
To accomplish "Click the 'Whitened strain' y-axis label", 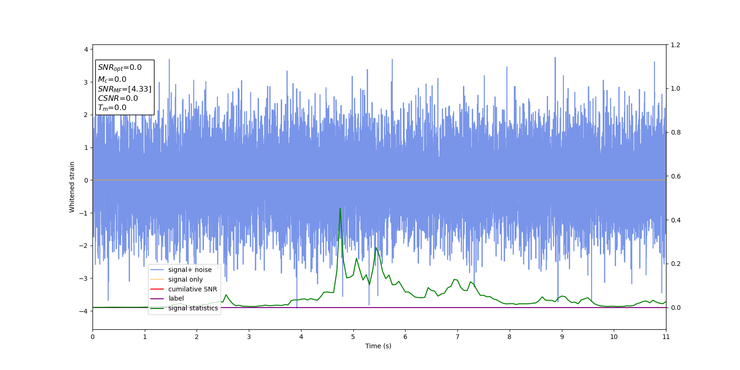I will [72, 187].
